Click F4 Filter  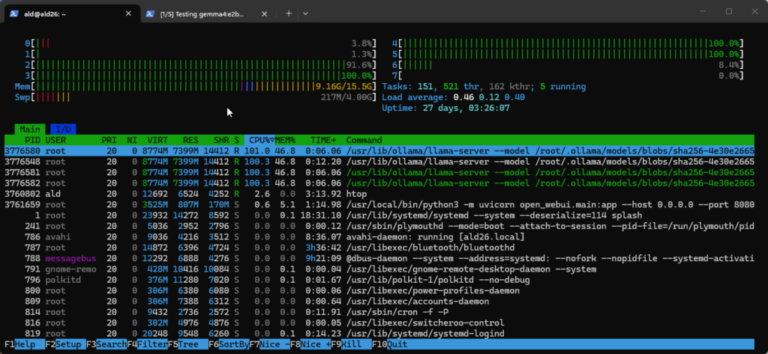[x=148, y=344]
